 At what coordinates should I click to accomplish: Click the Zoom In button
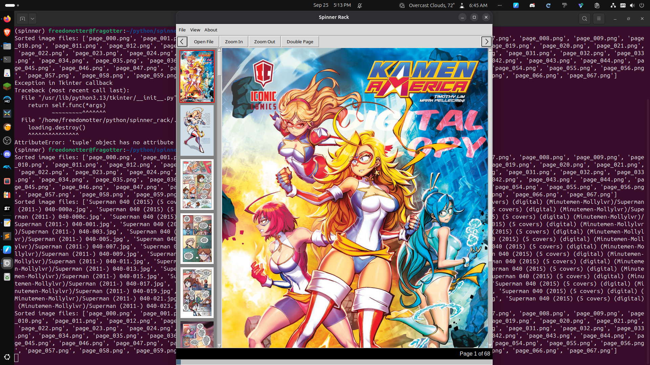pyautogui.click(x=234, y=42)
